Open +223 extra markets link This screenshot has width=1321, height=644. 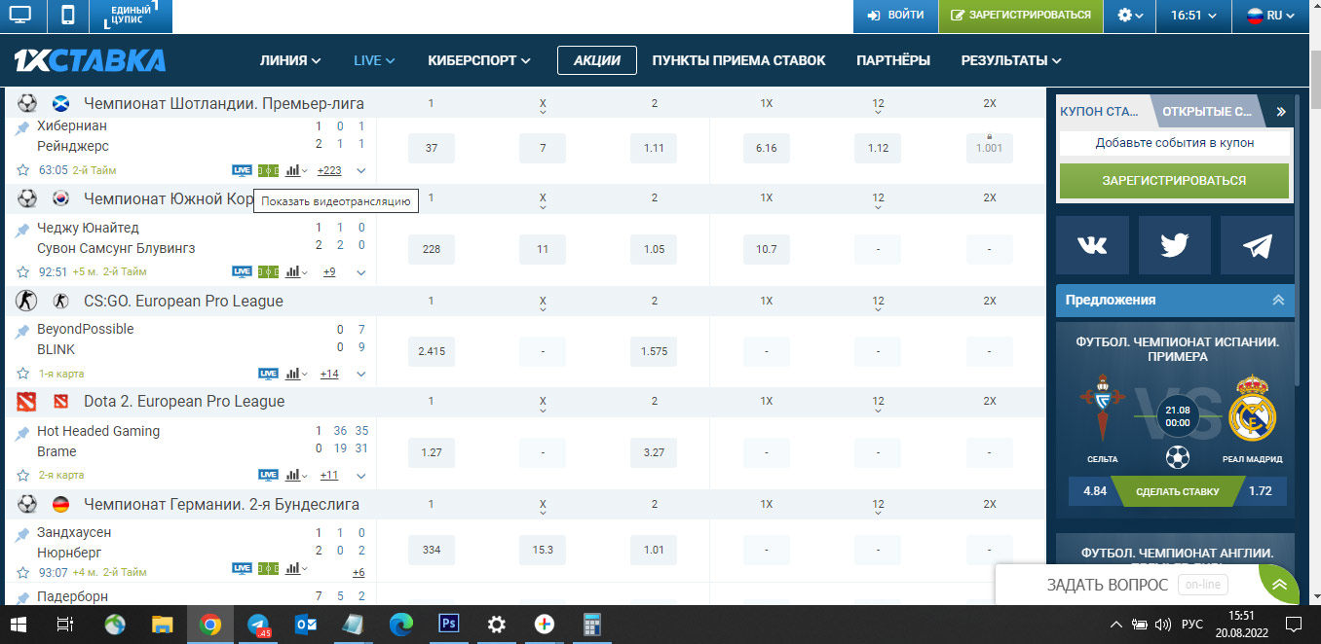click(x=329, y=170)
